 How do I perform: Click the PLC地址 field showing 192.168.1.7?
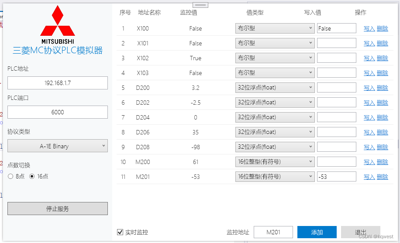[58, 83]
